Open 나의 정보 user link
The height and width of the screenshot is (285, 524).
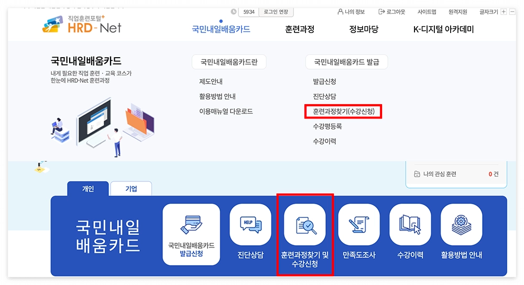(351, 12)
